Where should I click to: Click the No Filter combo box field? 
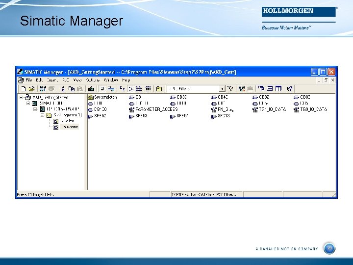(x=196, y=89)
